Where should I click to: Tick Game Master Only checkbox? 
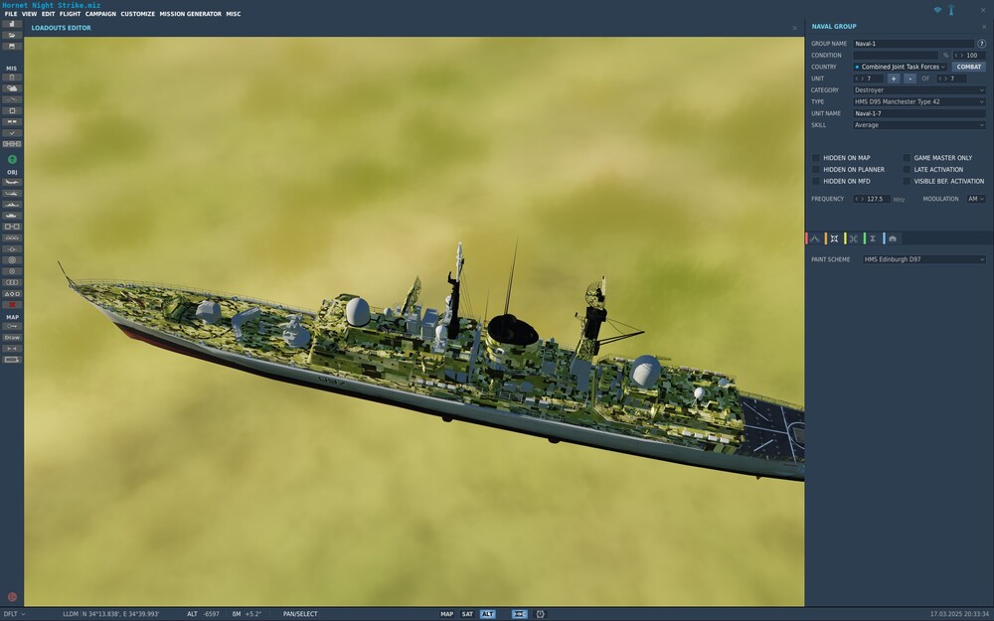pyautogui.click(x=907, y=158)
